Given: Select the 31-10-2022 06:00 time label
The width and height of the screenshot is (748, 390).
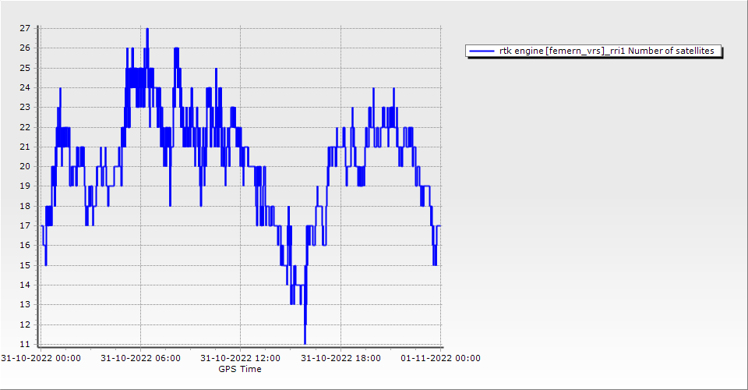Looking at the screenshot, I should point(141,359).
